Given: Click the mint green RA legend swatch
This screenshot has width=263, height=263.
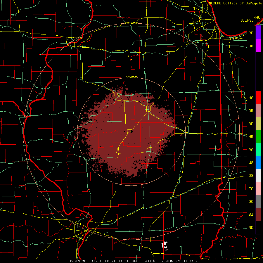Looking at the screenshot, I should [258, 150].
